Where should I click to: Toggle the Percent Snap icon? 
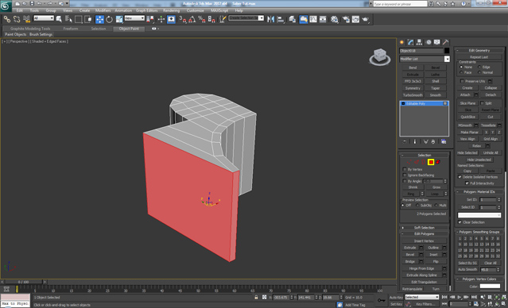(x=202, y=19)
